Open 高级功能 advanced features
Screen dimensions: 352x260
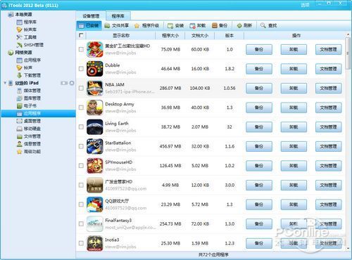pyautogui.click(x=29, y=152)
